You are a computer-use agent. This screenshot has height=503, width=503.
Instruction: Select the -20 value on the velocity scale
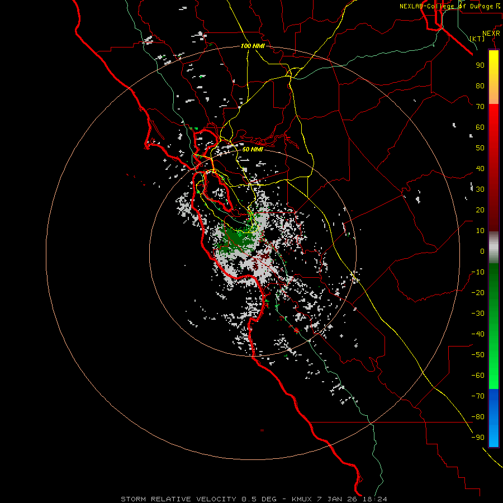pyautogui.click(x=478, y=292)
